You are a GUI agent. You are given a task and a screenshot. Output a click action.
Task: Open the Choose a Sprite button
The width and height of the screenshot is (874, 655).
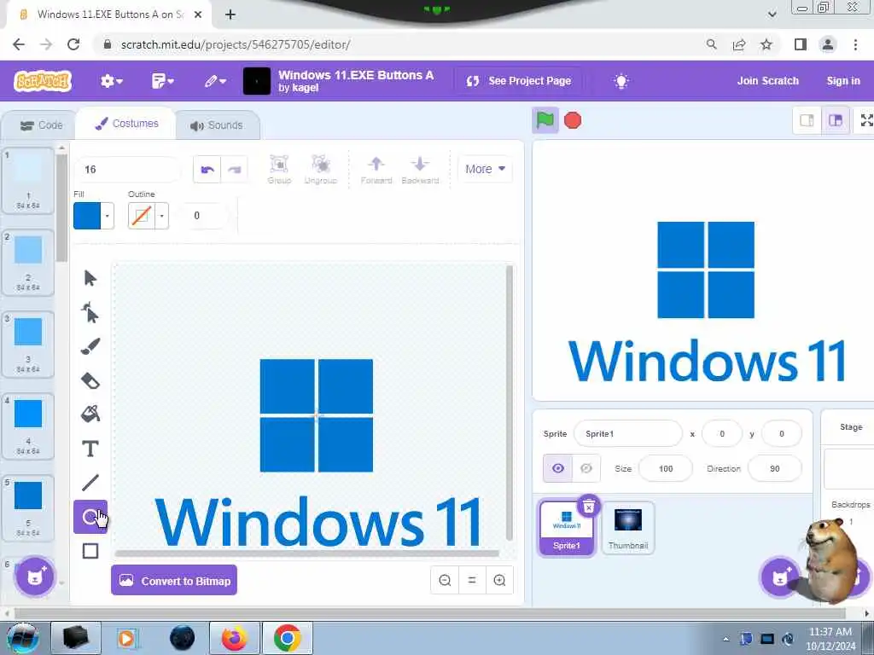tap(780, 577)
